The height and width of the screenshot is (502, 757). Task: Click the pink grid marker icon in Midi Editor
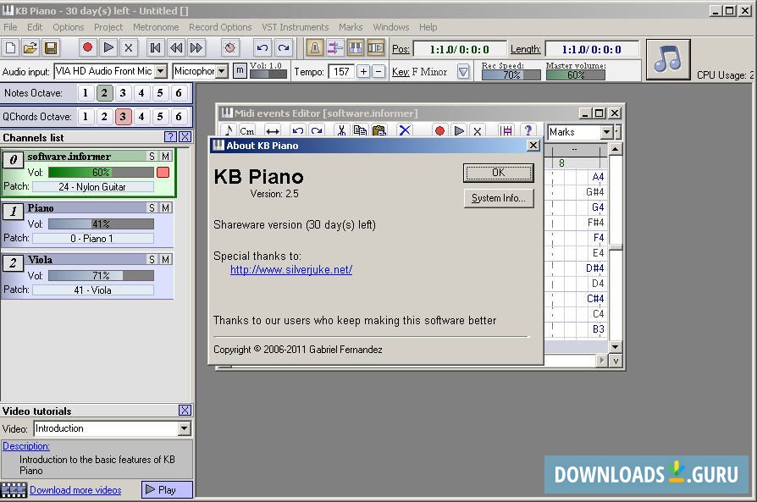pyautogui.click(x=506, y=131)
